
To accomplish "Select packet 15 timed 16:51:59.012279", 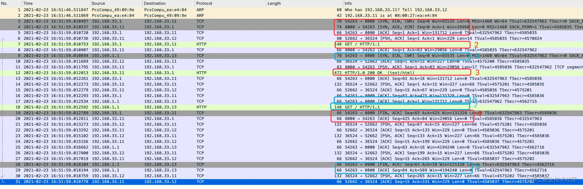I will (x=291, y=90).
